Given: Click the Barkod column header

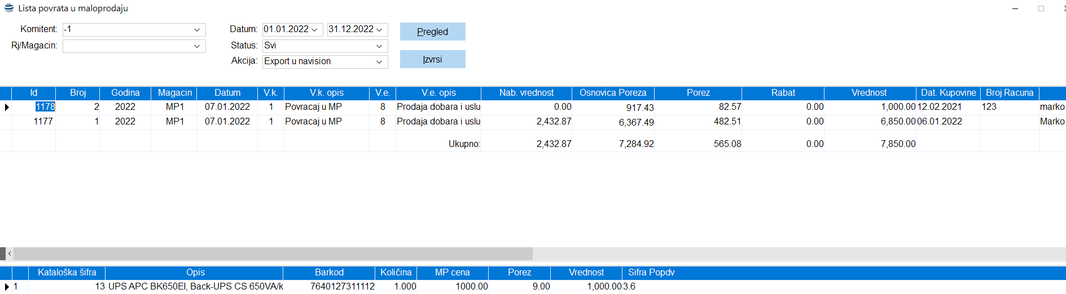Looking at the screenshot, I should click(x=329, y=273).
